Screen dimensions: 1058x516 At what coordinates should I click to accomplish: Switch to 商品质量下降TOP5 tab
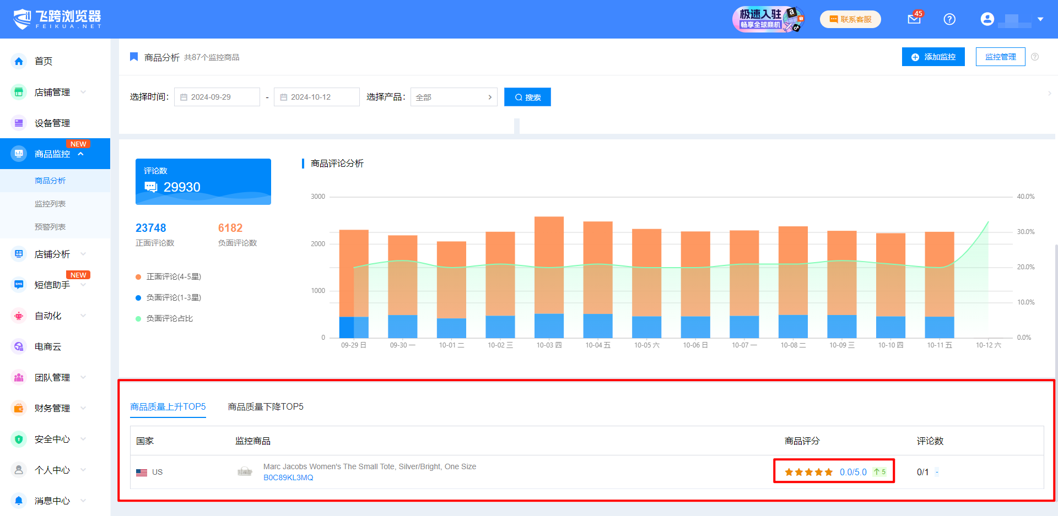[x=266, y=407]
